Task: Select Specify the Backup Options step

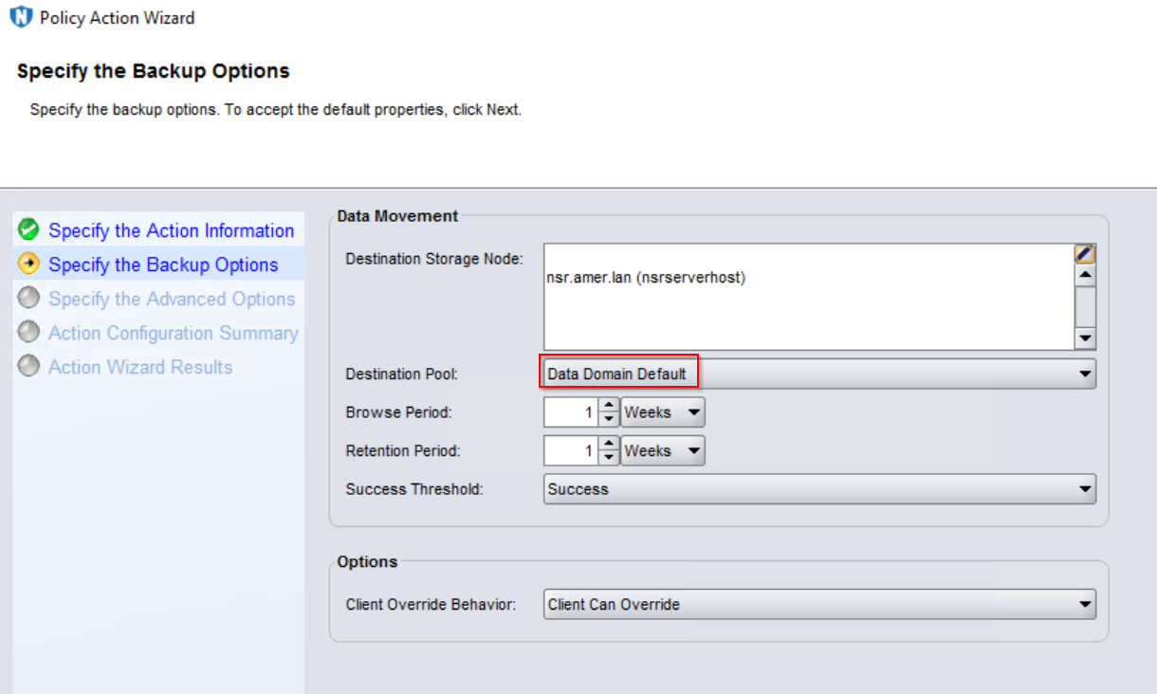Action: click(x=163, y=265)
